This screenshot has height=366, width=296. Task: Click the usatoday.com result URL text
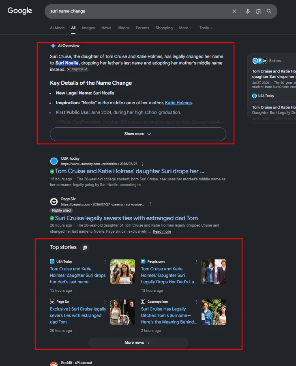coord(99,164)
